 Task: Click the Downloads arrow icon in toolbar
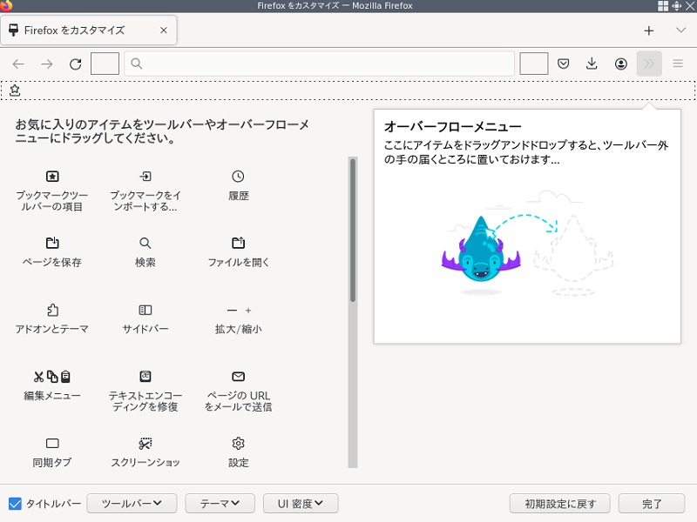[592, 64]
